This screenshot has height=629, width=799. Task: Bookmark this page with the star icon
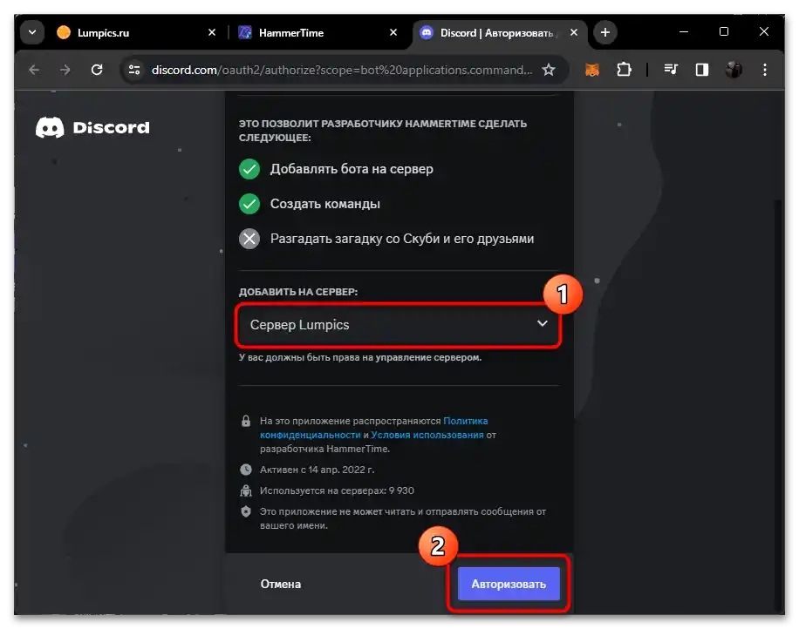point(549,70)
